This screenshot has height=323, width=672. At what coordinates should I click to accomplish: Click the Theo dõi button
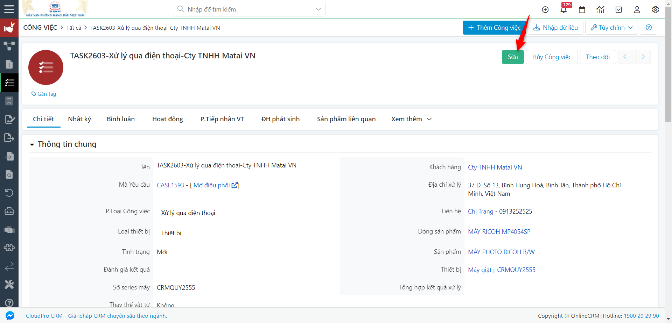click(598, 57)
